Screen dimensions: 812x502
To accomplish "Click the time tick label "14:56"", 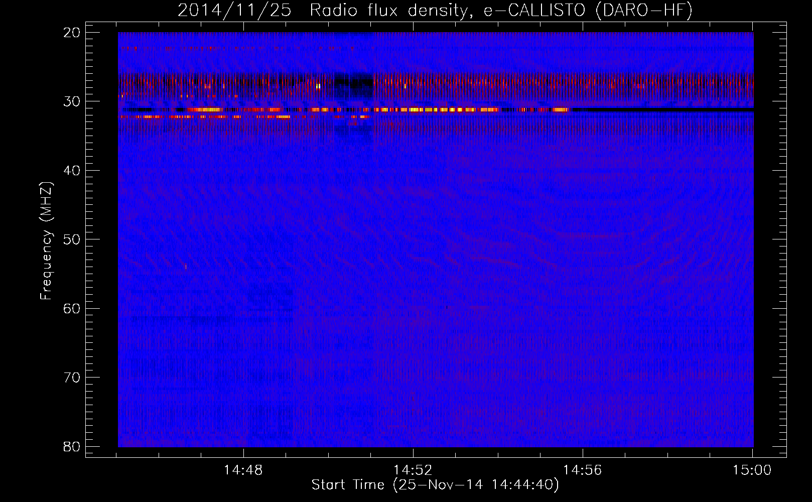I will pyautogui.click(x=582, y=470).
